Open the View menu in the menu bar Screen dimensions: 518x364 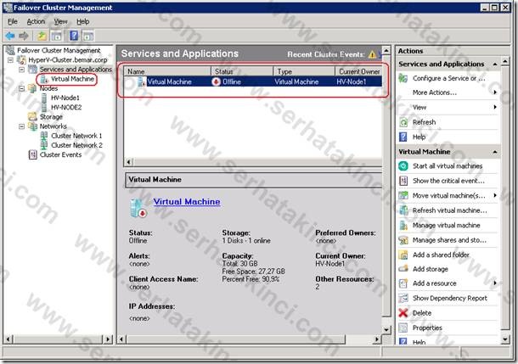point(60,22)
